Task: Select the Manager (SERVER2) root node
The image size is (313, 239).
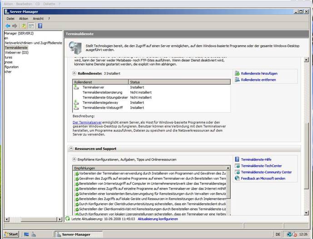Action: click(19, 33)
